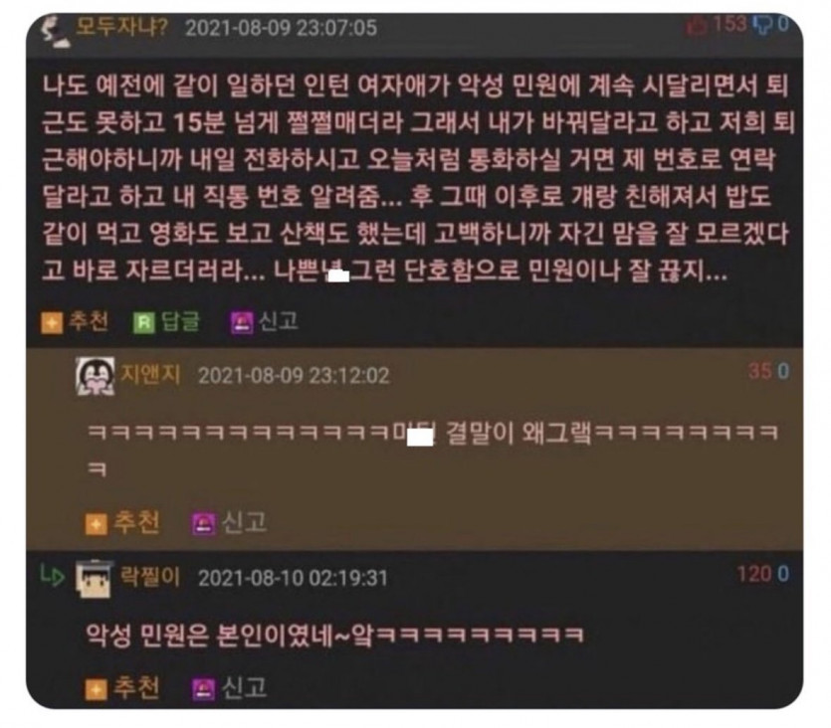This screenshot has width=831, height=728.
Task: Click purple 신고 icon under 락찔이's reply
Action: tap(203, 689)
